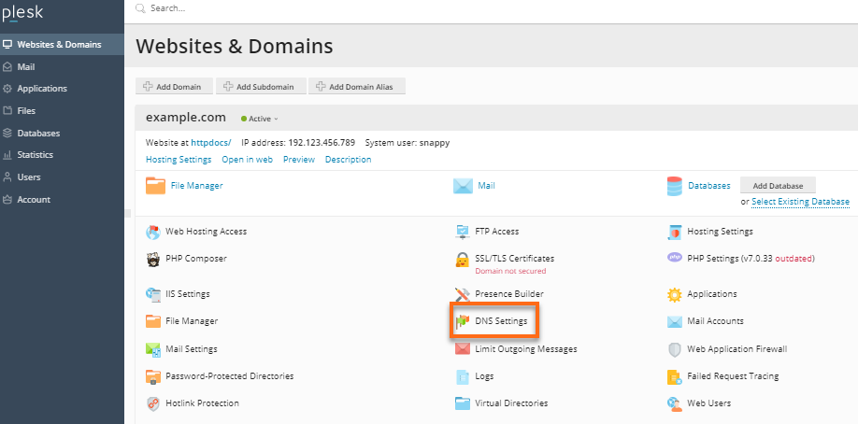Click the Plesk logo
858x424 pixels.
point(21,13)
